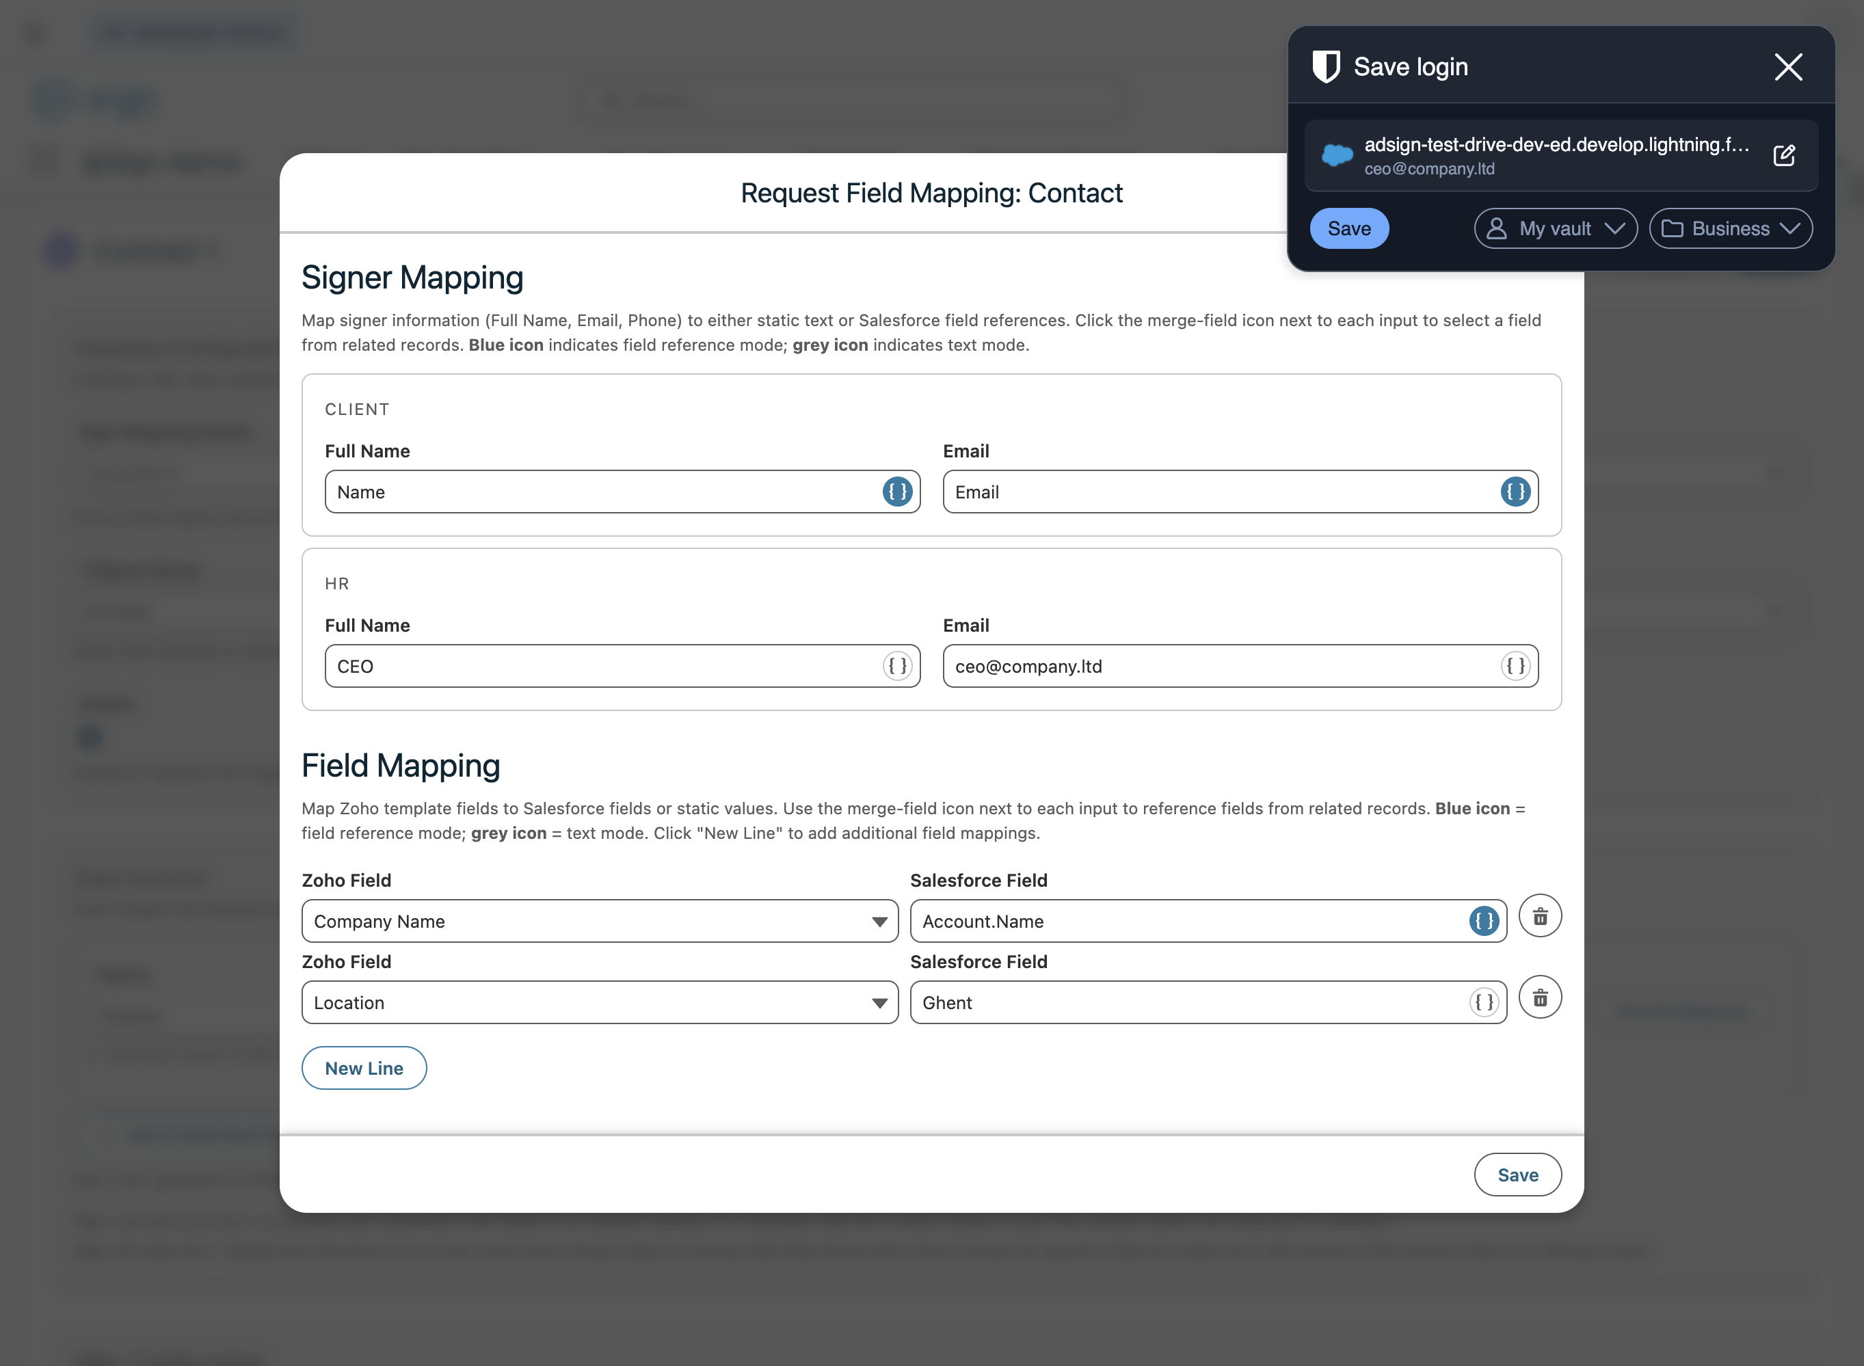Image resolution: width=1864 pixels, height=1366 pixels.
Task: Click the Bitwarden shield logo
Action: coord(1326,67)
